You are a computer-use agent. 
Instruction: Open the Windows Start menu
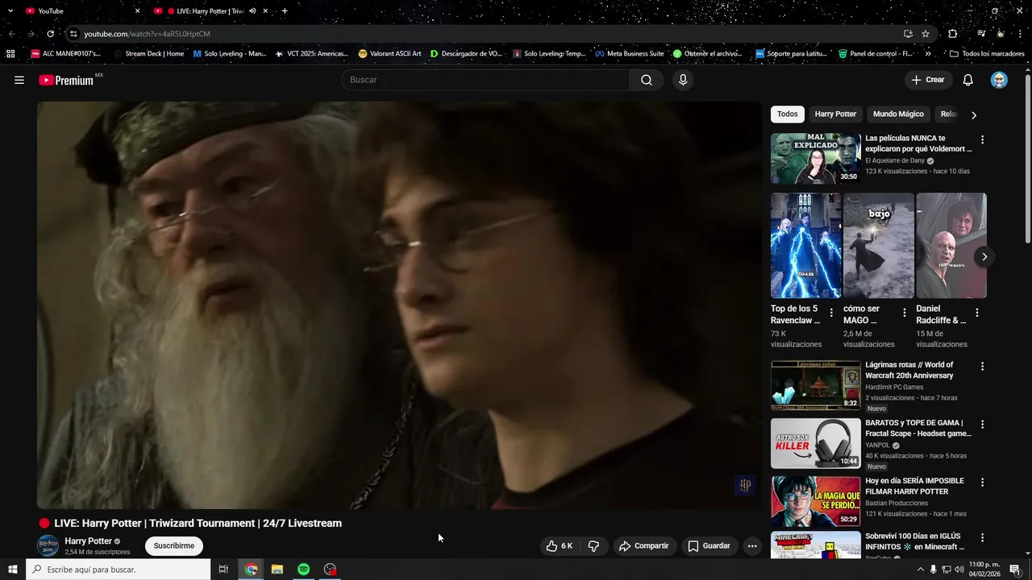pyautogui.click(x=12, y=570)
